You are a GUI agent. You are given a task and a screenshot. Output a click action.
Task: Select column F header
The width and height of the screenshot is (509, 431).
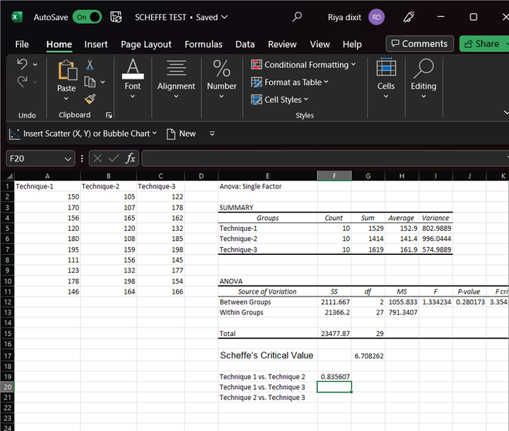335,176
